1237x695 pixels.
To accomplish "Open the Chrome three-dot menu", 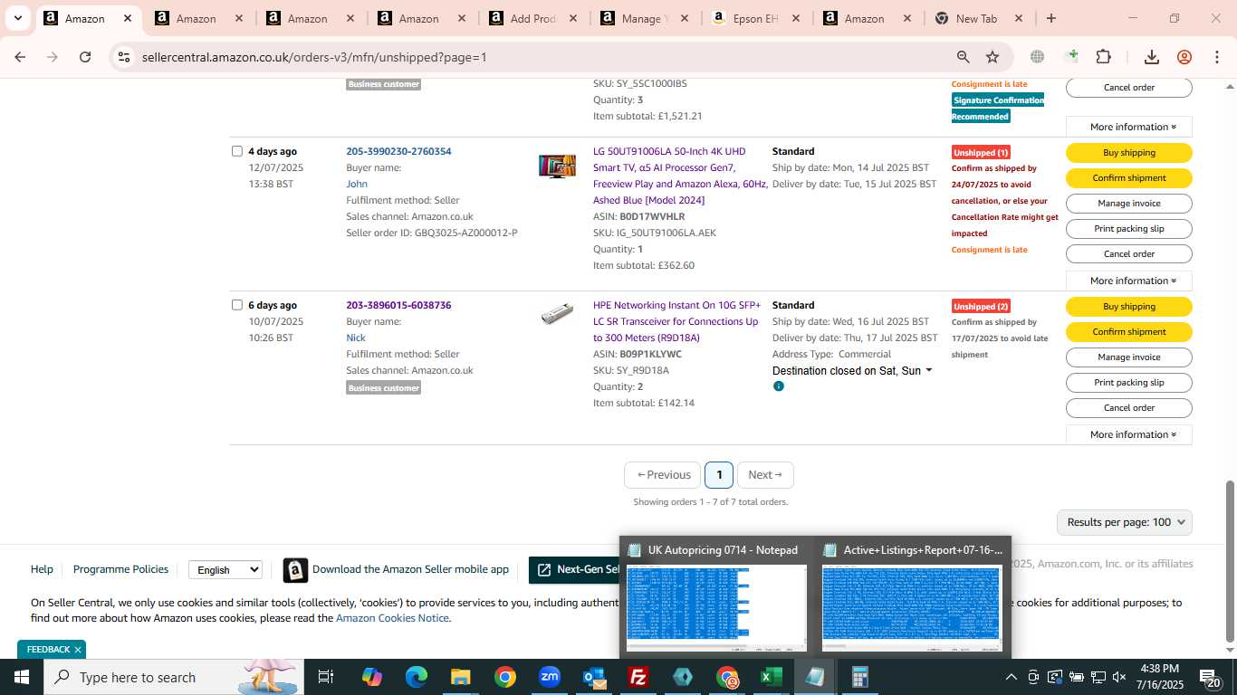I will [1216, 57].
